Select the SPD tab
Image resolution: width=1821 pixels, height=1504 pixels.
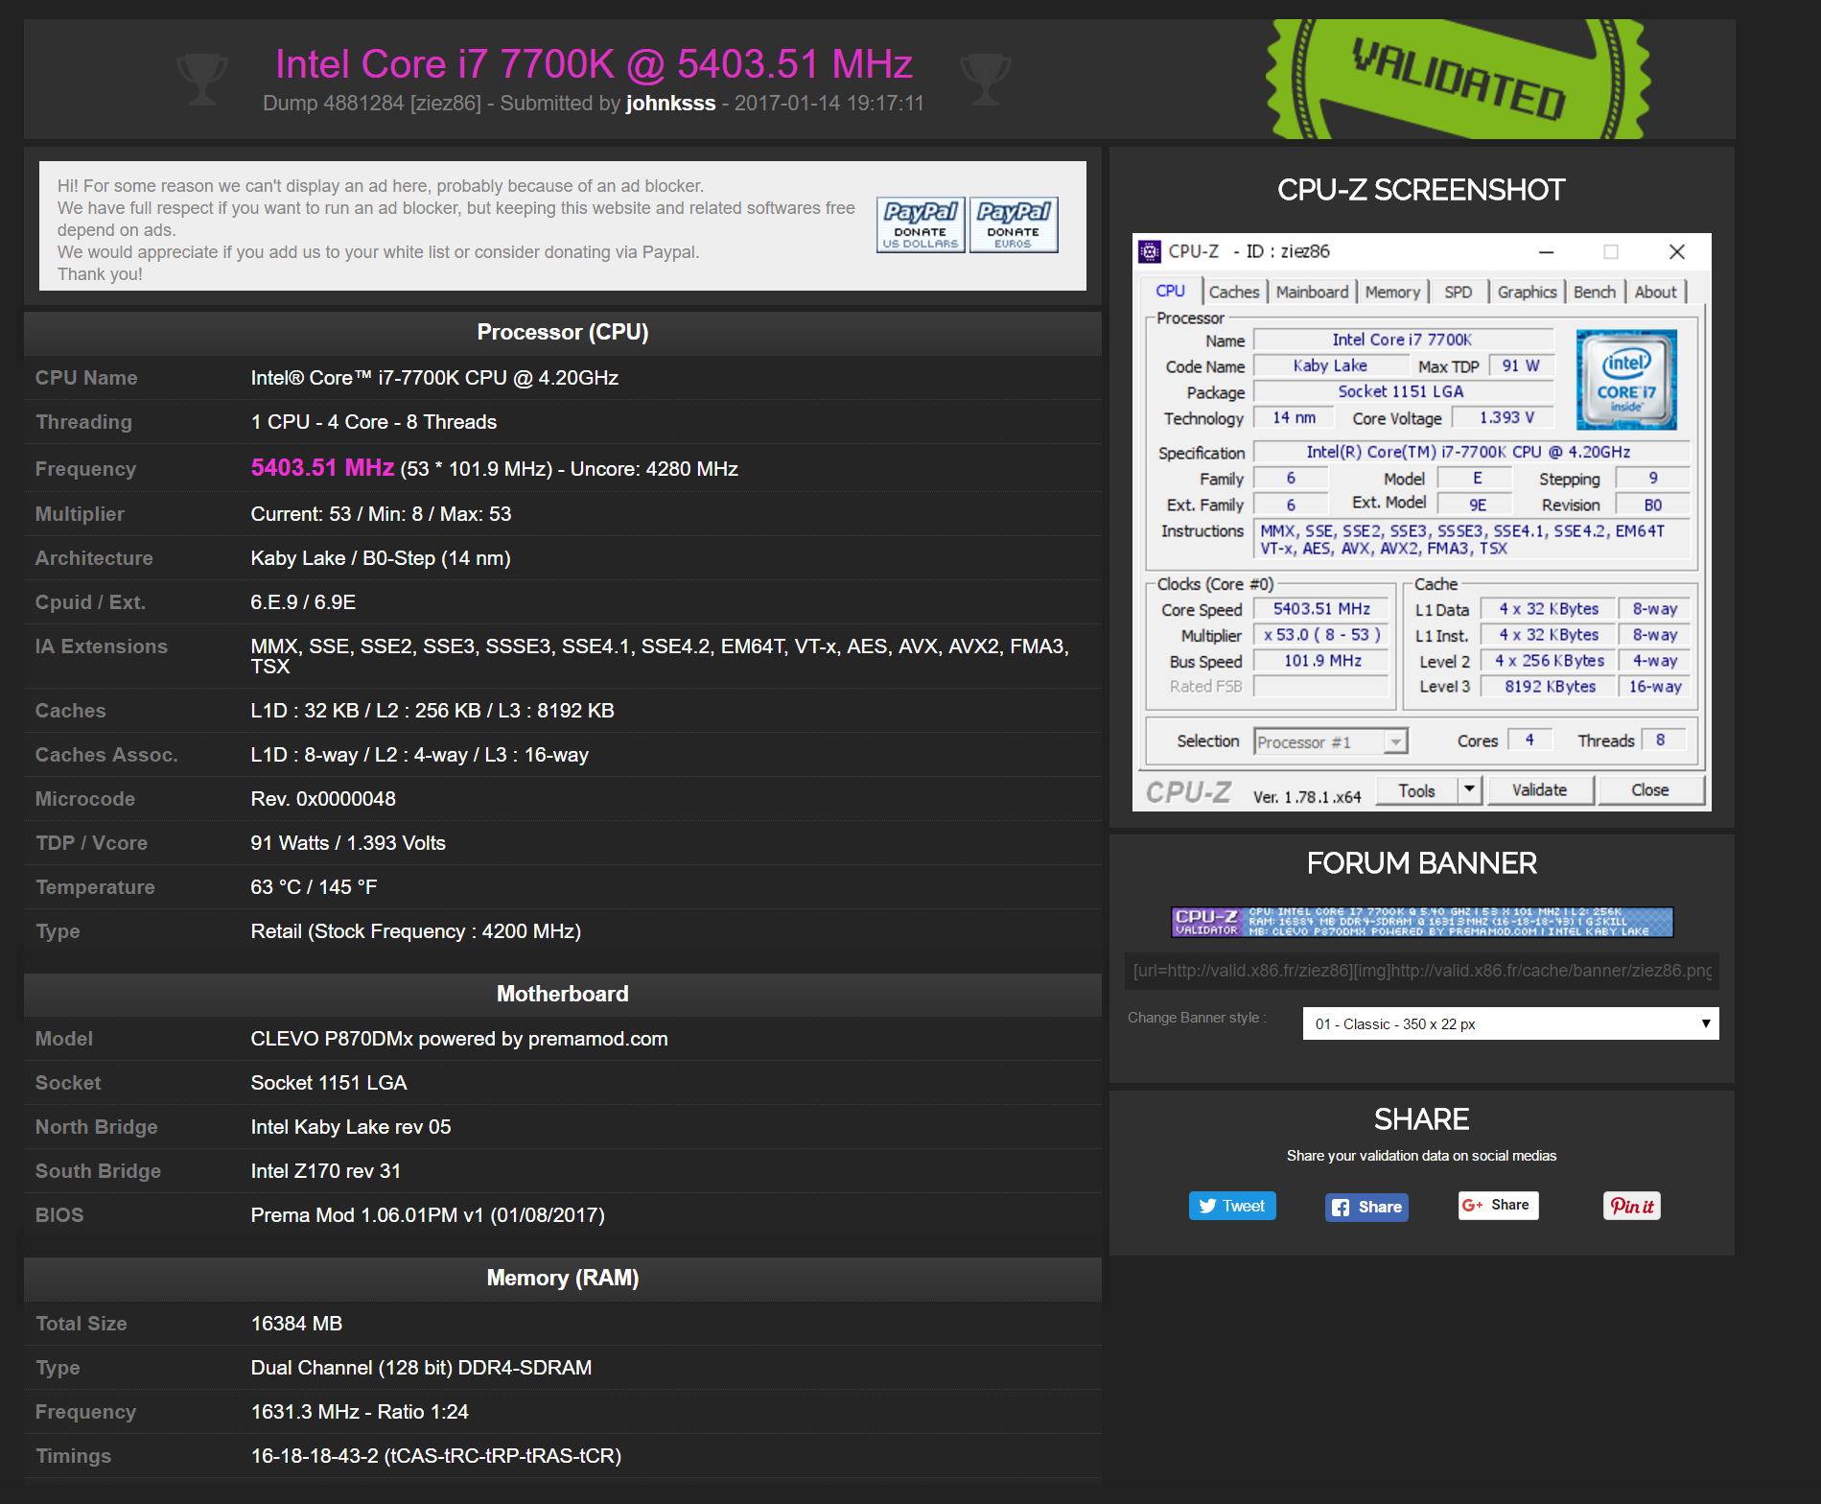(x=1458, y=292)
